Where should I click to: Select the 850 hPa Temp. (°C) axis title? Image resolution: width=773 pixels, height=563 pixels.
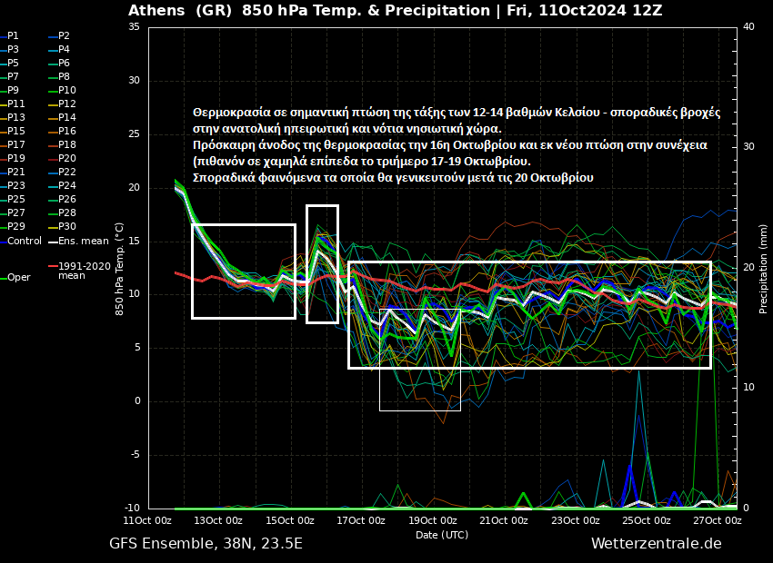click(120, 267)
